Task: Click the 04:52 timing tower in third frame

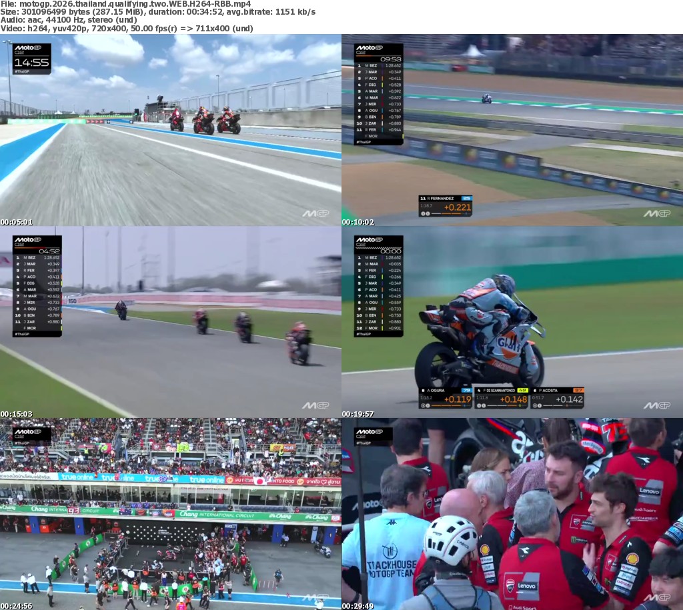Action: click(x=37, y=285)
